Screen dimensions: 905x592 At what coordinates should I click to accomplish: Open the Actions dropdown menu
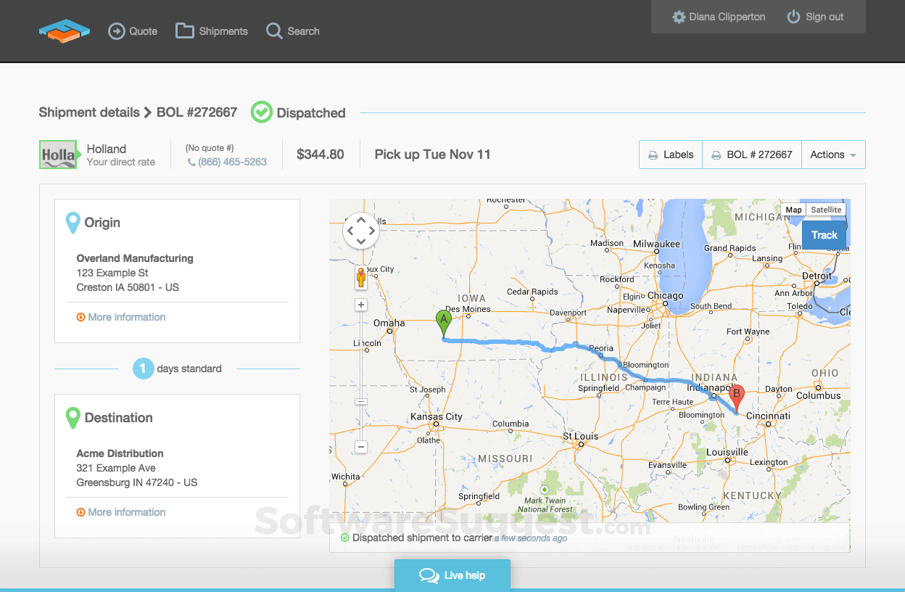point(832,155)
